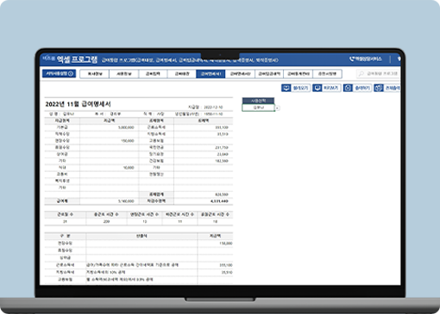Open the 급여입금내역 tab
This screenshot has width=440, height=314.
click(269, 74)
